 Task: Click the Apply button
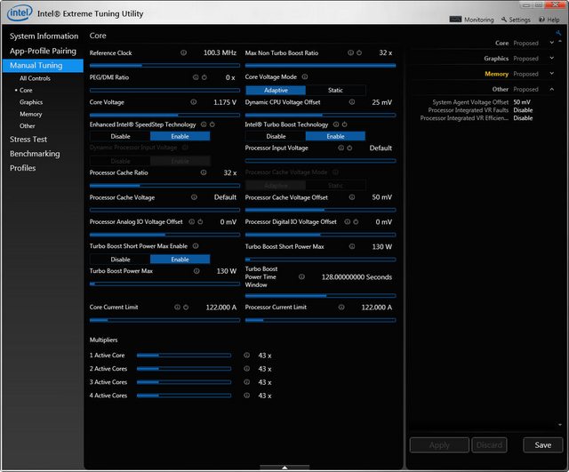[439, 444]
